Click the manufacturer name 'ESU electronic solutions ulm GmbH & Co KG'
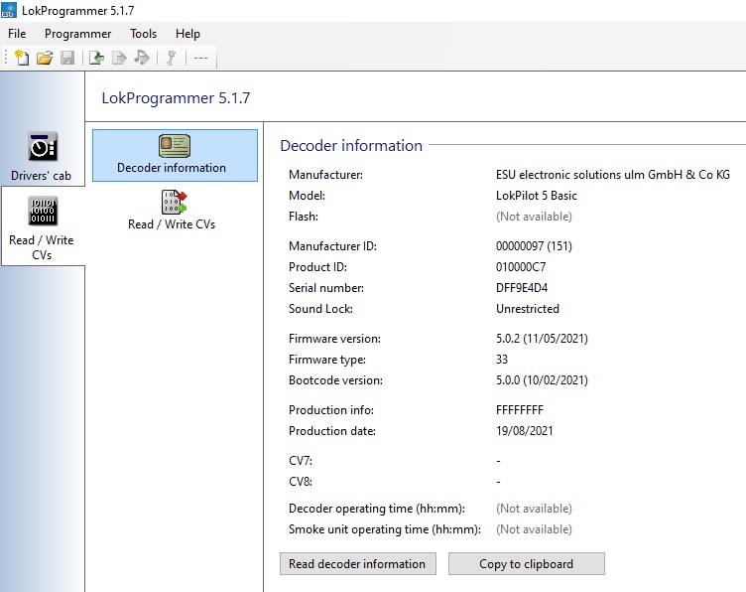The height and width of the screenshot is (592, 746). coord(613,175)
